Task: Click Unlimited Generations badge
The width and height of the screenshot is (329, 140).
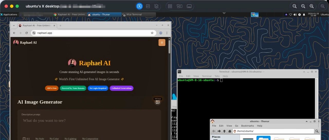Action: click(122, 88)
